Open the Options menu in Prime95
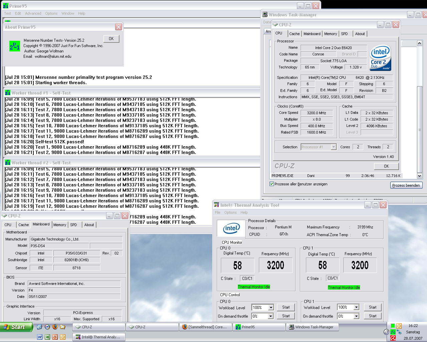The height and width of the screenshot is (342, 427). point(51,13)
